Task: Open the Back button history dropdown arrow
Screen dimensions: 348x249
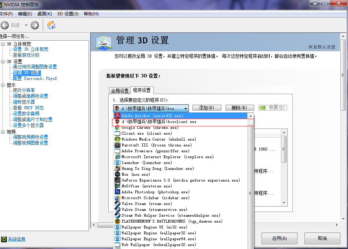Action: tap(26, 25)
